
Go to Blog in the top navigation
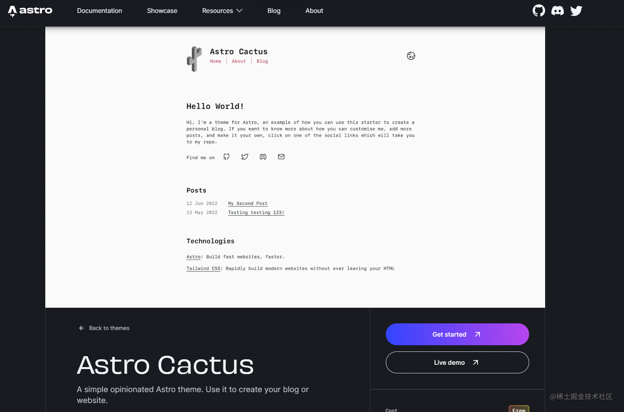point(274,11)
